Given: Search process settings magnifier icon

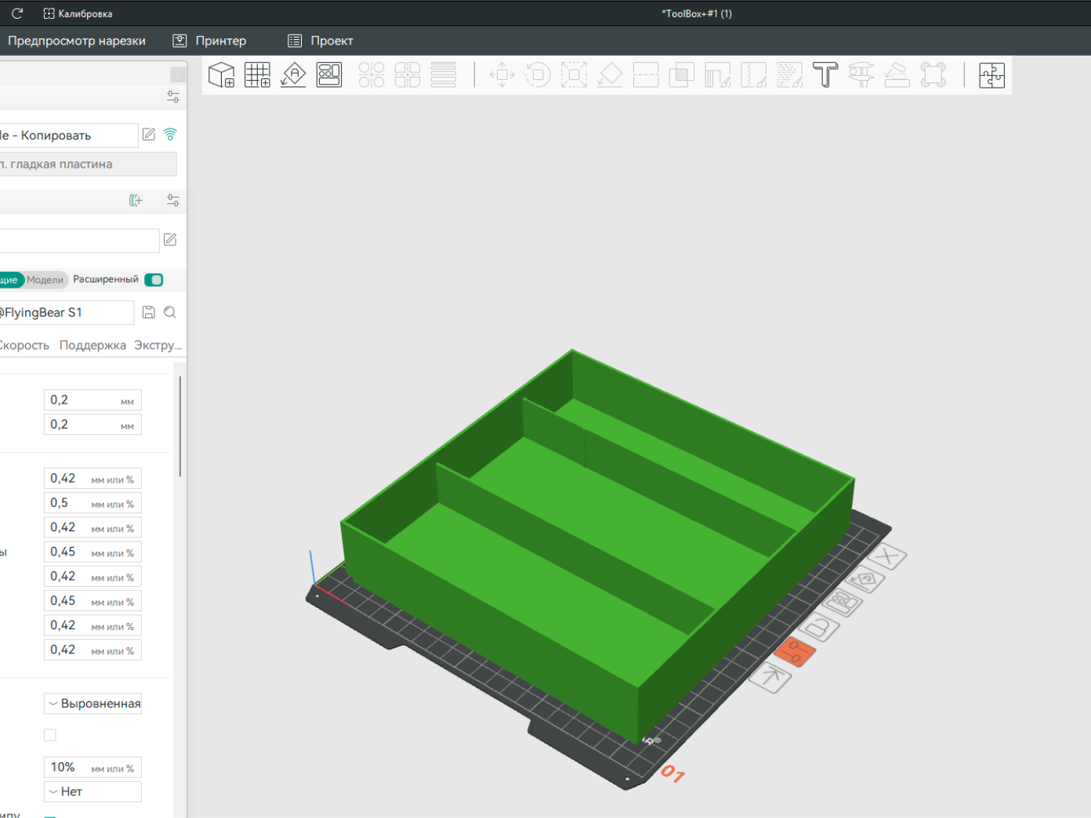Looking at the screenshot, I should [170, 313].
